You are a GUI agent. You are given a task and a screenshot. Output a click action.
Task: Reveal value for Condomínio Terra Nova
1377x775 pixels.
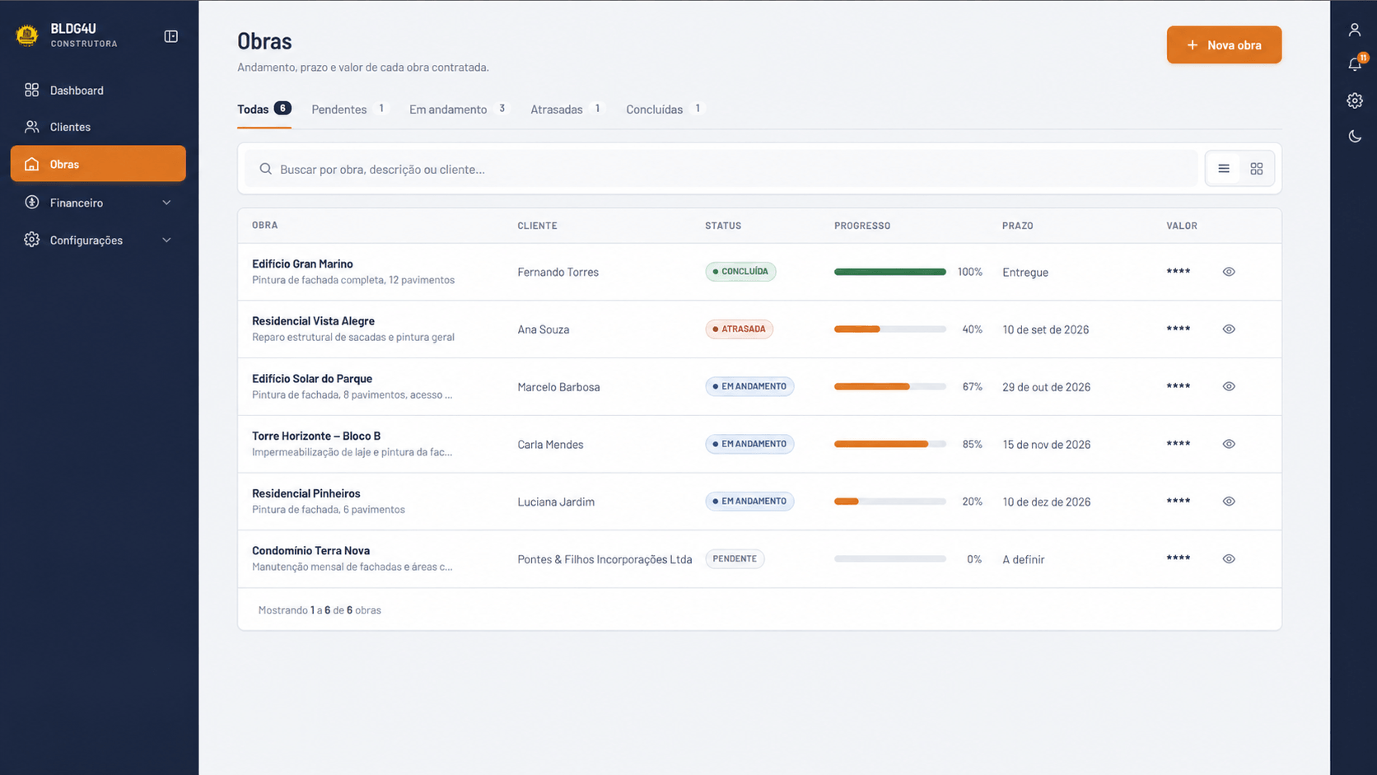[x=1229, y=559]
